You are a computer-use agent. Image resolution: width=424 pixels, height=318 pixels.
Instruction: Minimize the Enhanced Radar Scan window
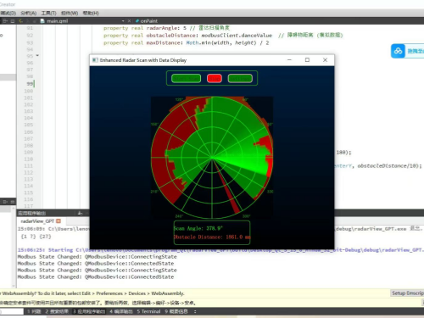click(289, 60)
